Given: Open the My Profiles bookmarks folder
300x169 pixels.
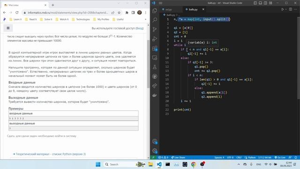Looking at the screenshot, I should (x=101, y=19).
